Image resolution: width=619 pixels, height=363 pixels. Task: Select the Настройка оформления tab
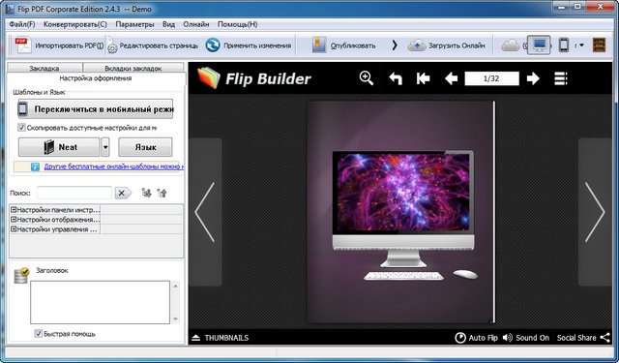[96, 78]
